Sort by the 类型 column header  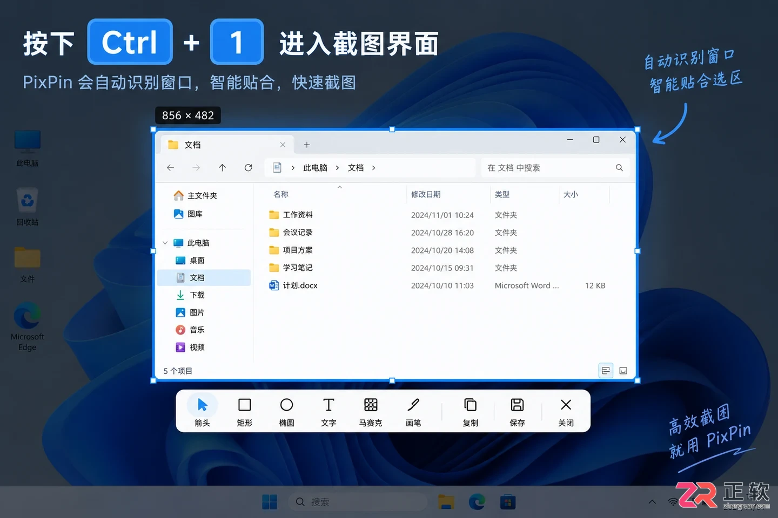[502, 194]
